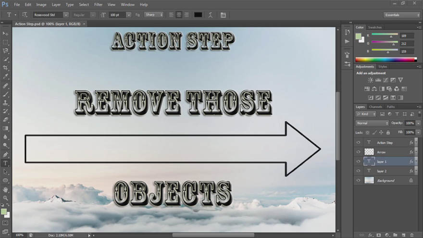This screenshot has width=423, height=238.
Task: Toggle lock position
Action: [x=381, y=133]
